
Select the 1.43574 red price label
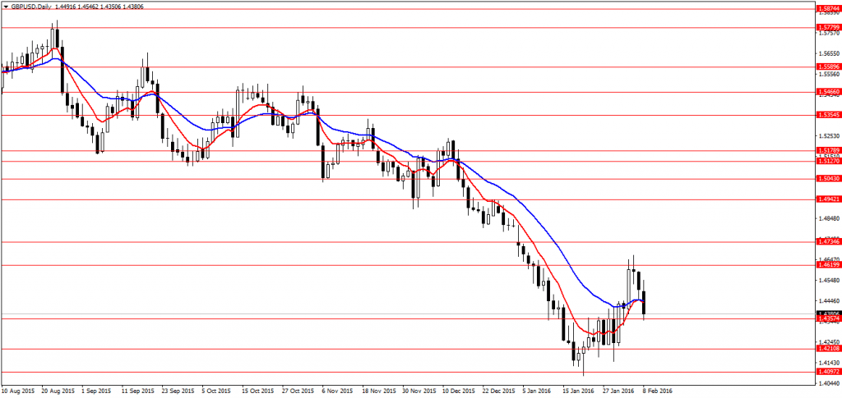tap(829, 318)
